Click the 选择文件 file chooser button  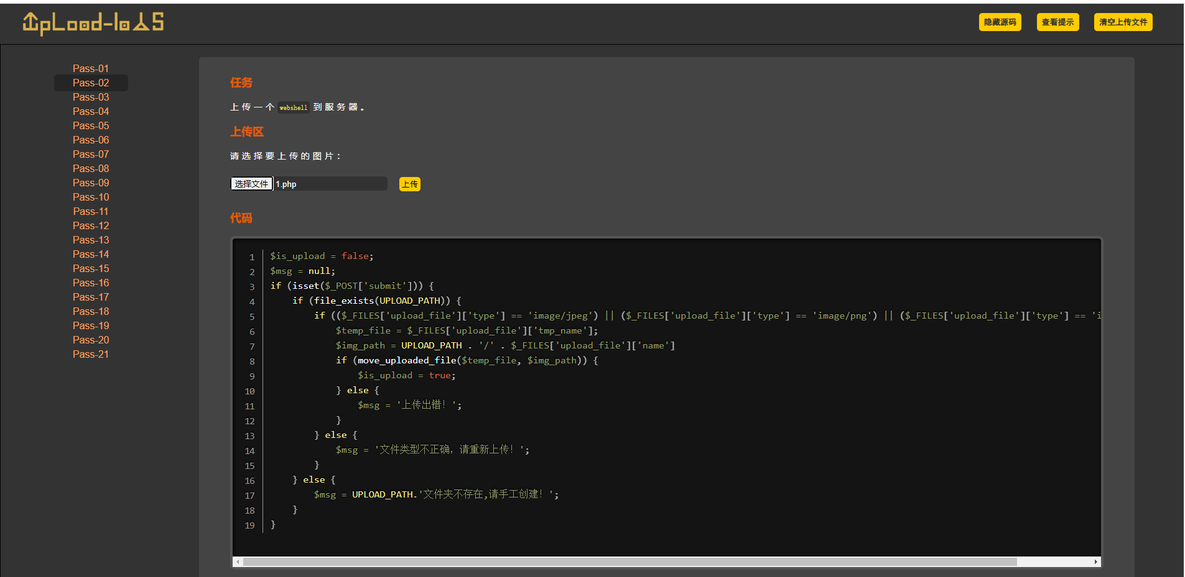pos(251,184)
